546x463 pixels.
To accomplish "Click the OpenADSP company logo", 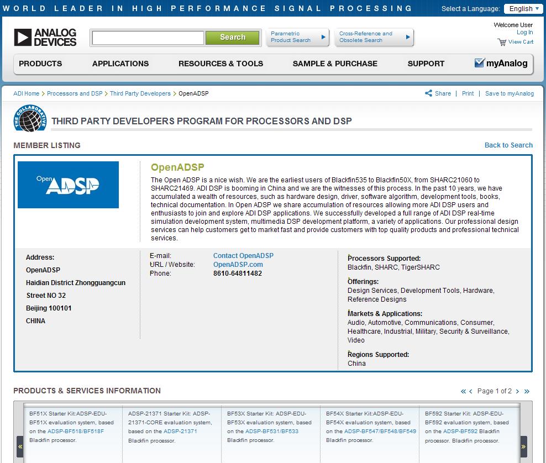I will point(68,185).
